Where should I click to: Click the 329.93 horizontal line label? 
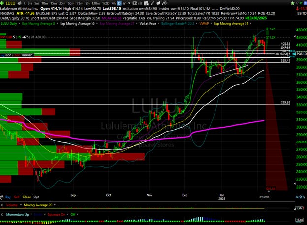(x=285, y=102)
